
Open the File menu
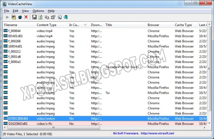click(7, 11)
